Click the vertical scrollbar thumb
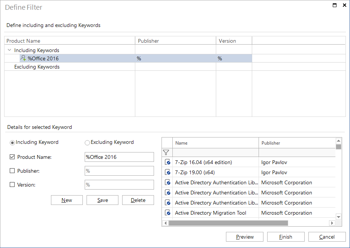The height and width of the screenshot is (248, 350). point(338,146)
